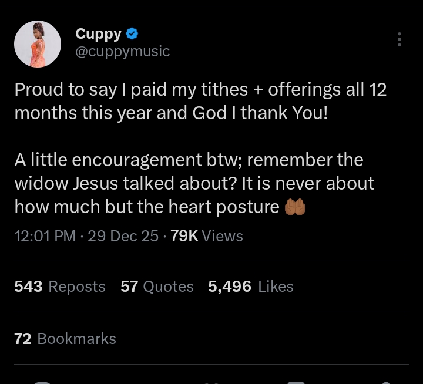
Task: Open the 79K Views analytics
Action: point(206,236)
